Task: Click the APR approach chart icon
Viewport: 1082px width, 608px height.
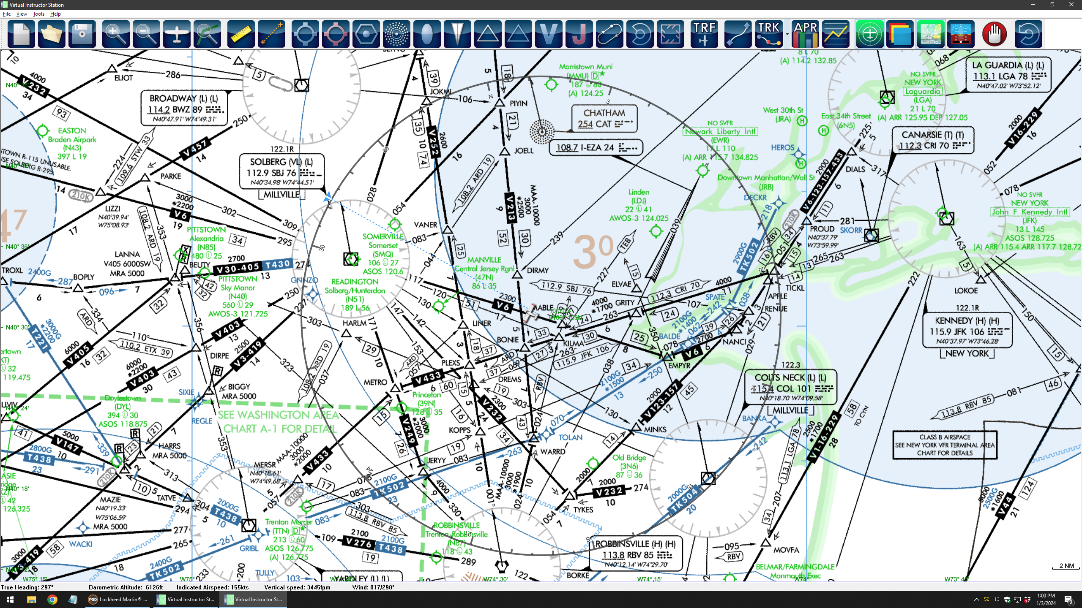Action: pyautogui.click(x=805, y=34)
